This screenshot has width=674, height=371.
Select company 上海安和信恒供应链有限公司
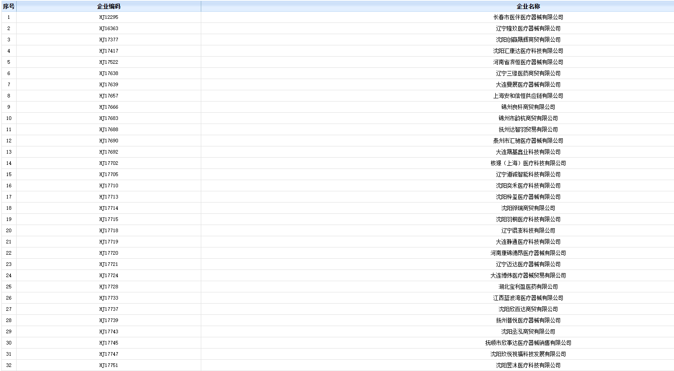point(528,96)
